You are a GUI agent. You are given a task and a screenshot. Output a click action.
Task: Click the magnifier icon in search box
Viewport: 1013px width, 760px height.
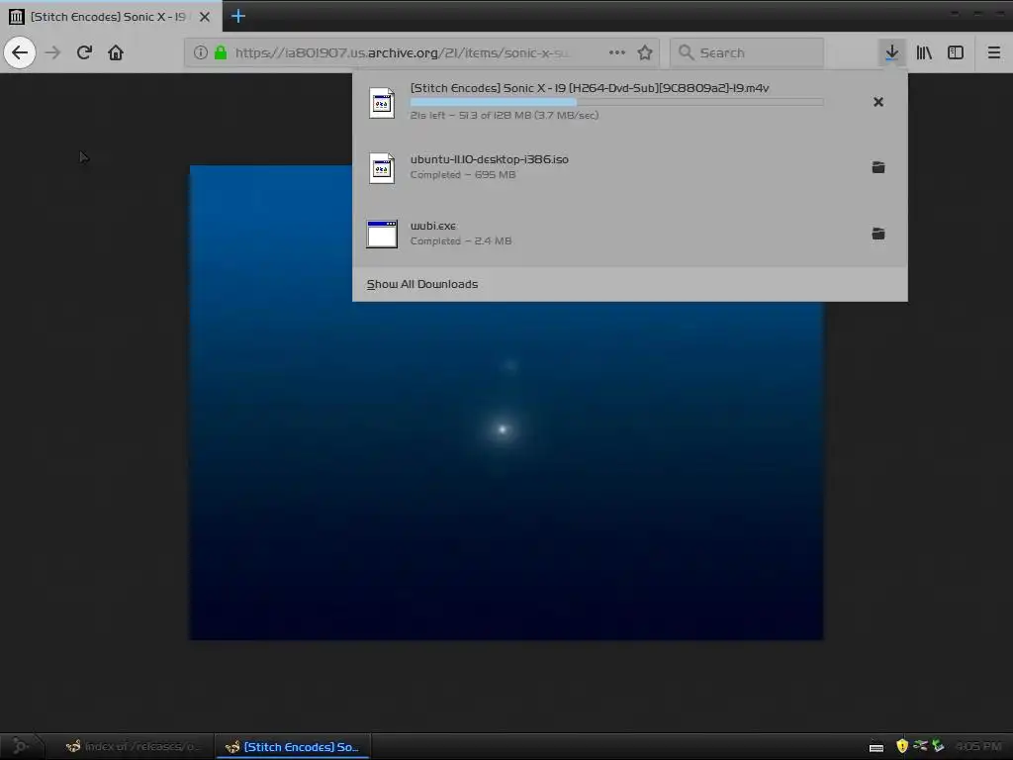687,52
